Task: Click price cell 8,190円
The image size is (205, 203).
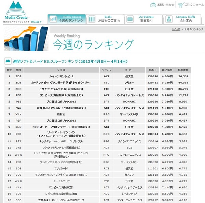Action: tap(167, 95)
